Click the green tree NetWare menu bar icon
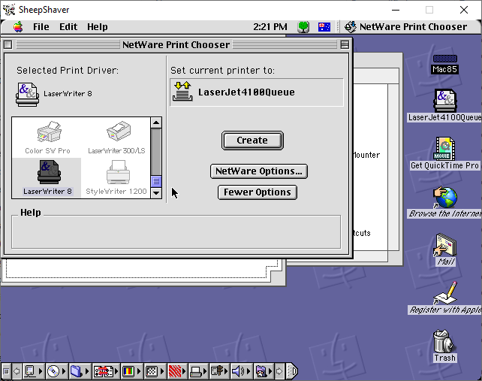Image resolution: width=482 pixels, height=381 pixels. [303, 27]
